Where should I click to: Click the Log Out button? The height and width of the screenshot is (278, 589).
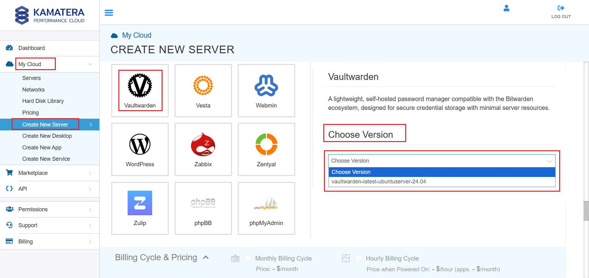click(561, 12)
